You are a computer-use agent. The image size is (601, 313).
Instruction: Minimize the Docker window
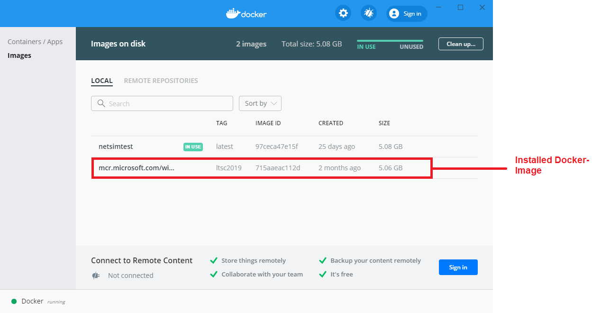[438, 8]
